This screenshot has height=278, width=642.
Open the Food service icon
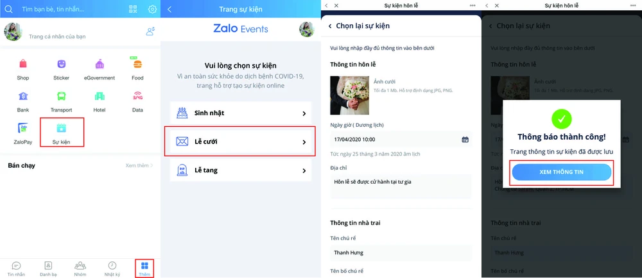137,64
